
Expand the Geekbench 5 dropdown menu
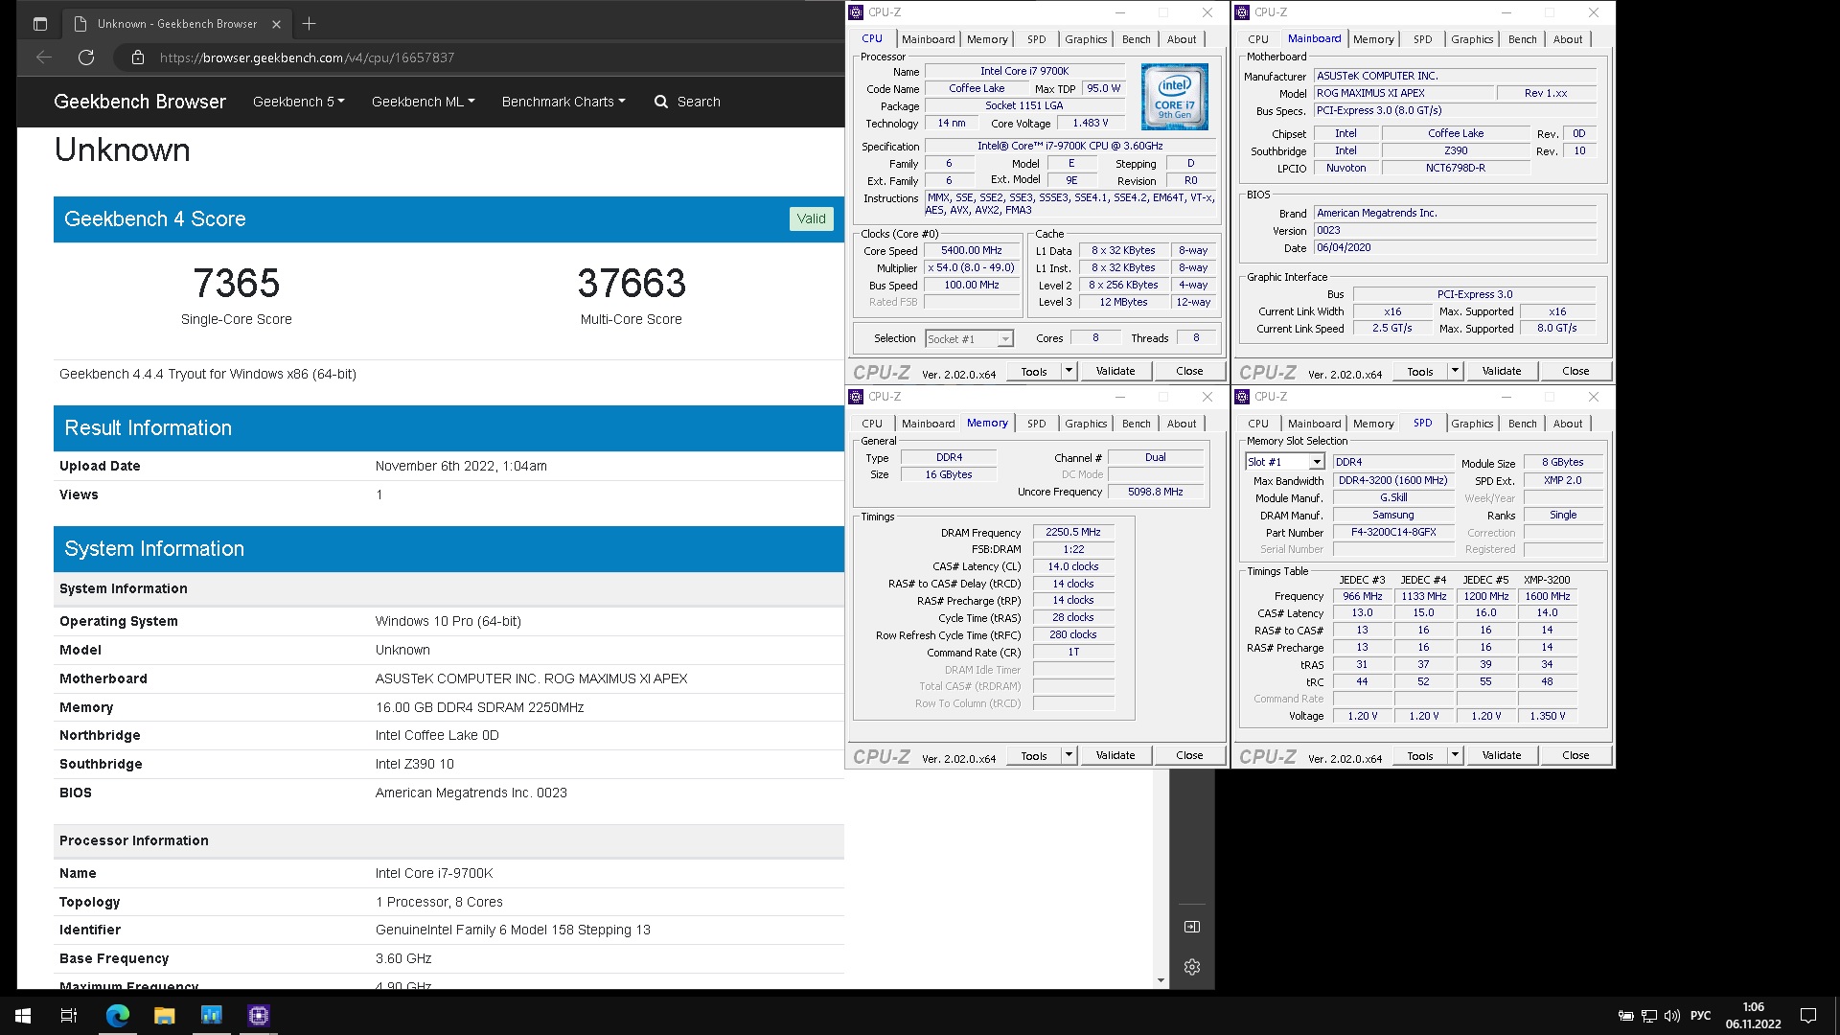(298, 102)
